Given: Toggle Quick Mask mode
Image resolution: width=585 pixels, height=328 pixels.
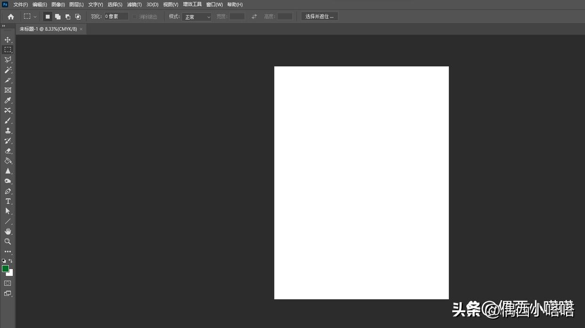Looking at the screenshot, I should click(x=8, y=283).
